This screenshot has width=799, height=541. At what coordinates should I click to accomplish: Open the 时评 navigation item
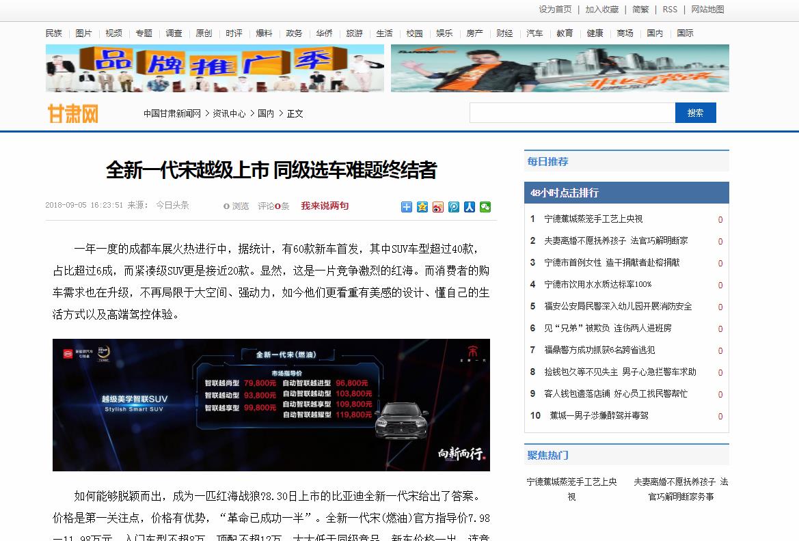234,33
